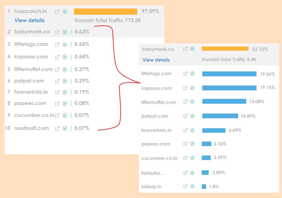The image size is (282, 198).
Task: Open View details under hopscotch.in
Action: (29, 20)
